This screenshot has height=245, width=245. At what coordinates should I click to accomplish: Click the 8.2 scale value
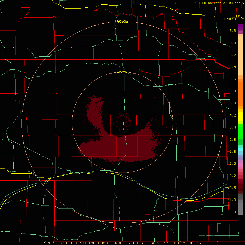point(233,55)
